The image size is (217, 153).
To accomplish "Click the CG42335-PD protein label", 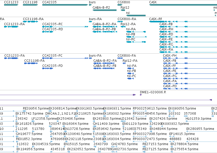I will pos(53,66).
